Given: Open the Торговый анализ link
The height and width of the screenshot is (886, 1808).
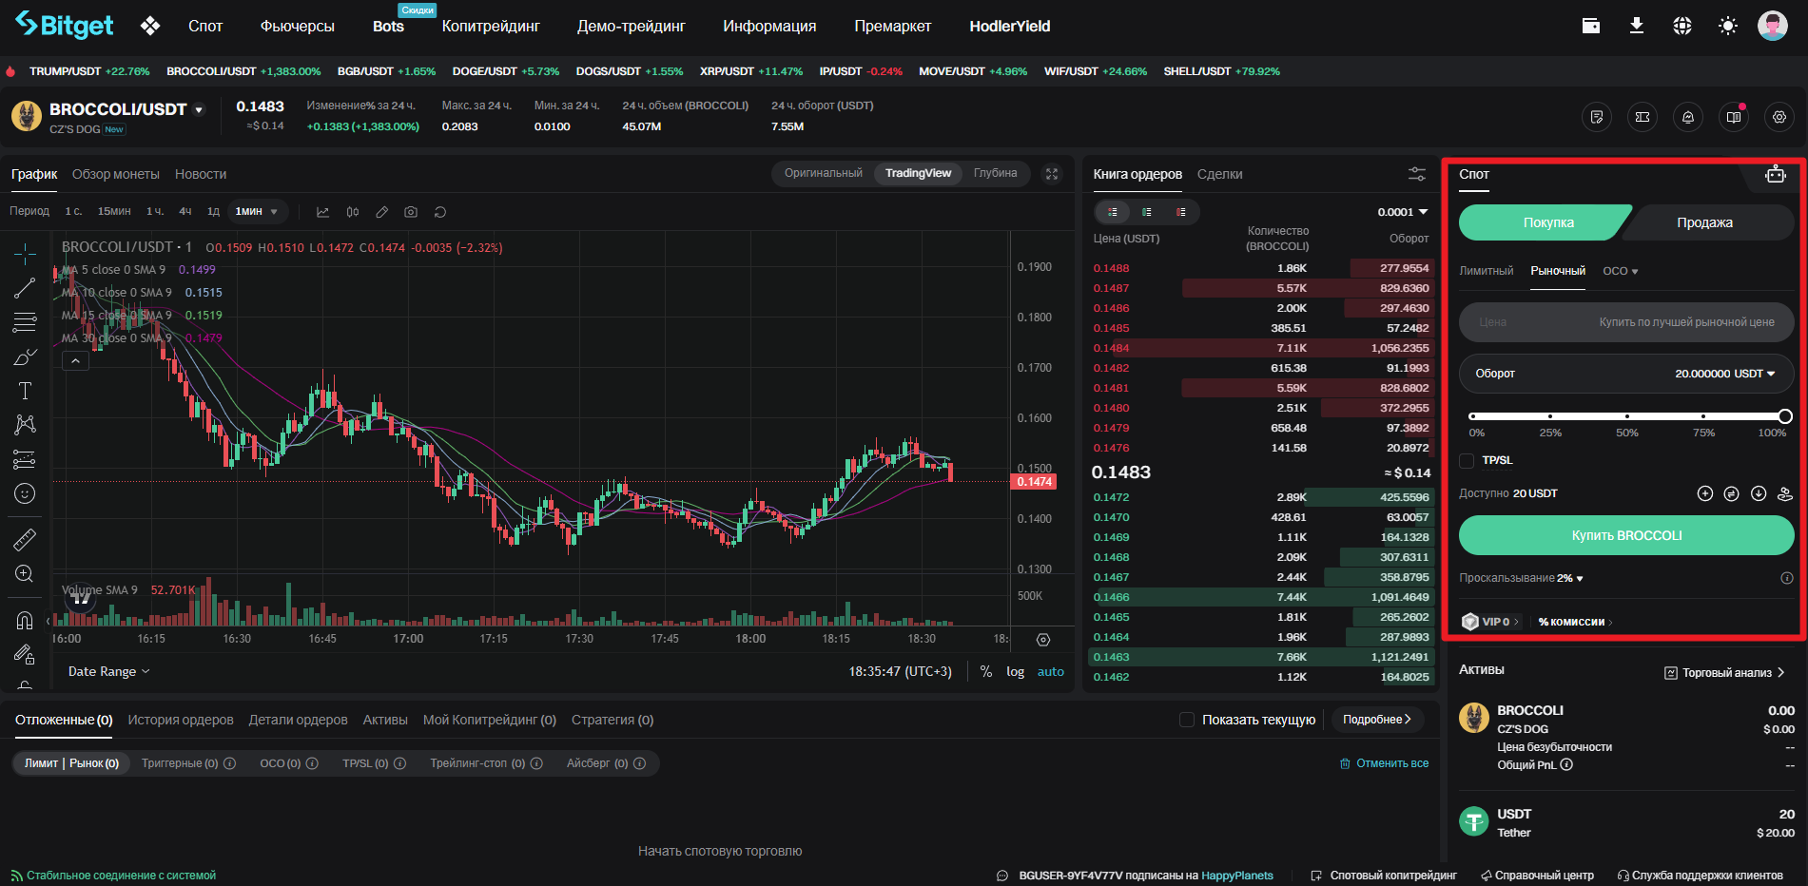Looking at the screenshot, I should (x=1724, y=672).
